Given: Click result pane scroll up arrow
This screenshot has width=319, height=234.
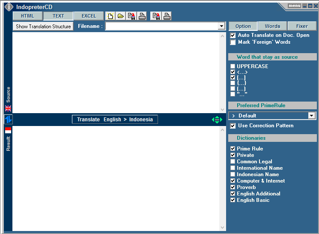Looking at the screenshot, I should (222, 130).
